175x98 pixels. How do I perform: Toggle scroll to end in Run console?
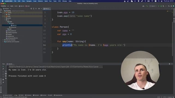click(x=6, y=73)
